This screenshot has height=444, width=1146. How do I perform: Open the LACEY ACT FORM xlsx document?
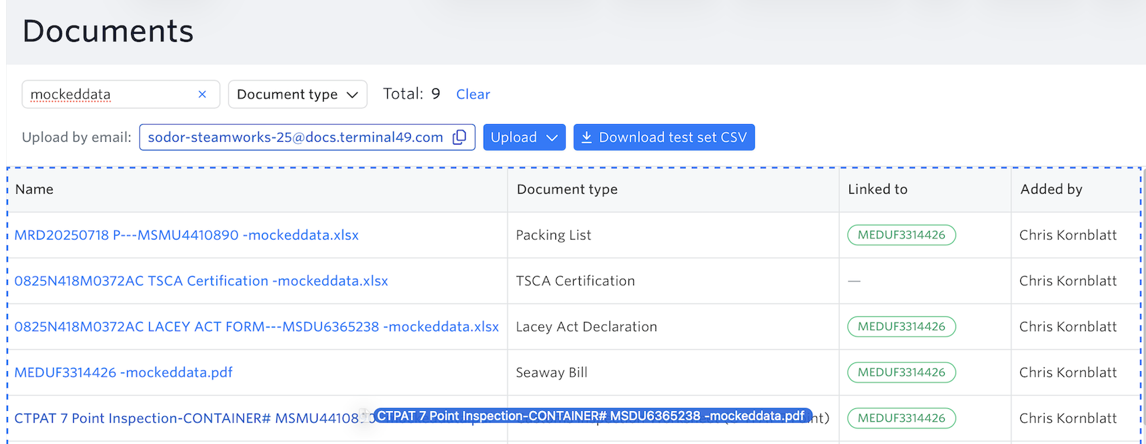click(x=257, y=327)
